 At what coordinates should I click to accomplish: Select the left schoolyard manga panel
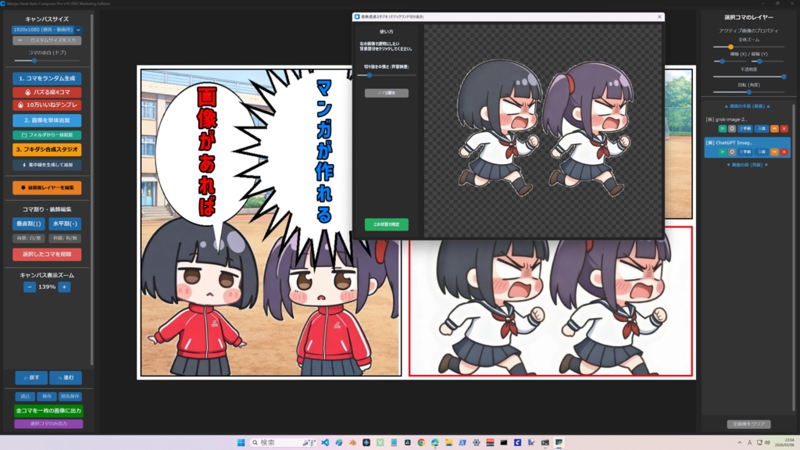tap(270, 223)
